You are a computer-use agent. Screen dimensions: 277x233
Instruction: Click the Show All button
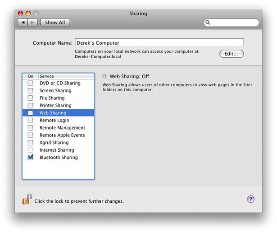(x=55, y=23)
